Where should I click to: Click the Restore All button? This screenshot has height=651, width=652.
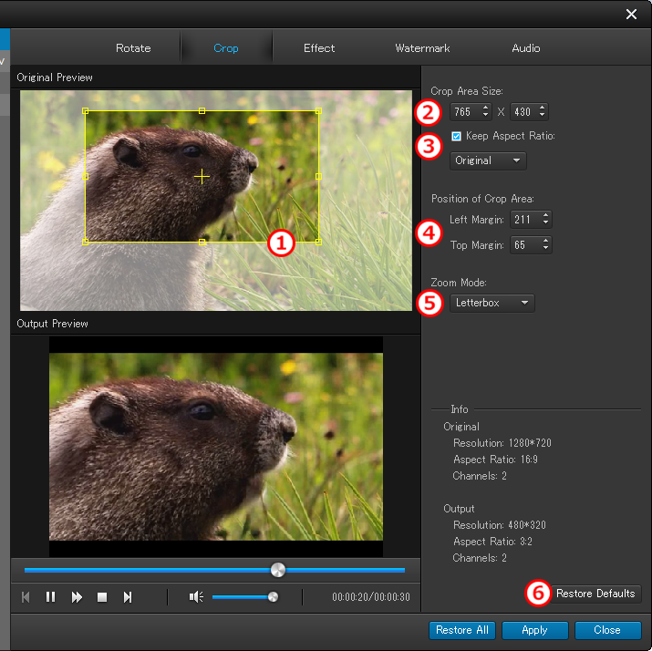click(462, 630)
